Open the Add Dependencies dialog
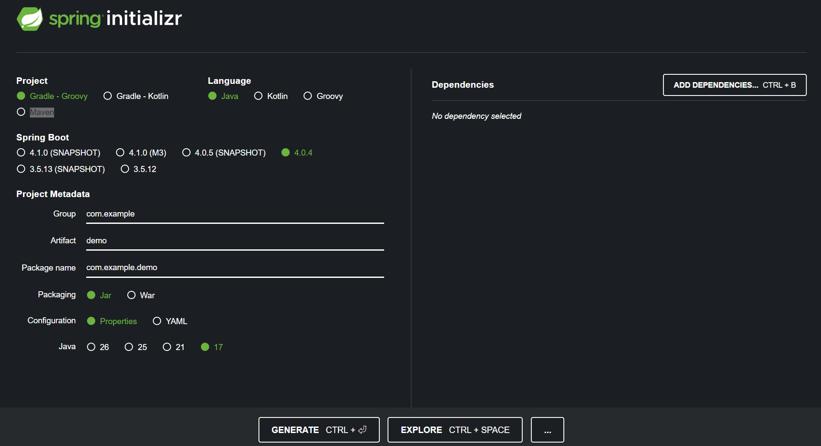This screenshot has height=446, width=821. click(734, 85)
